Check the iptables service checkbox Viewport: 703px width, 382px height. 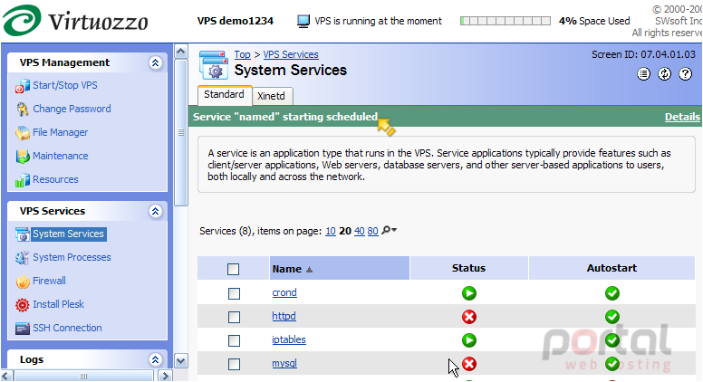[x=234, y=340]
